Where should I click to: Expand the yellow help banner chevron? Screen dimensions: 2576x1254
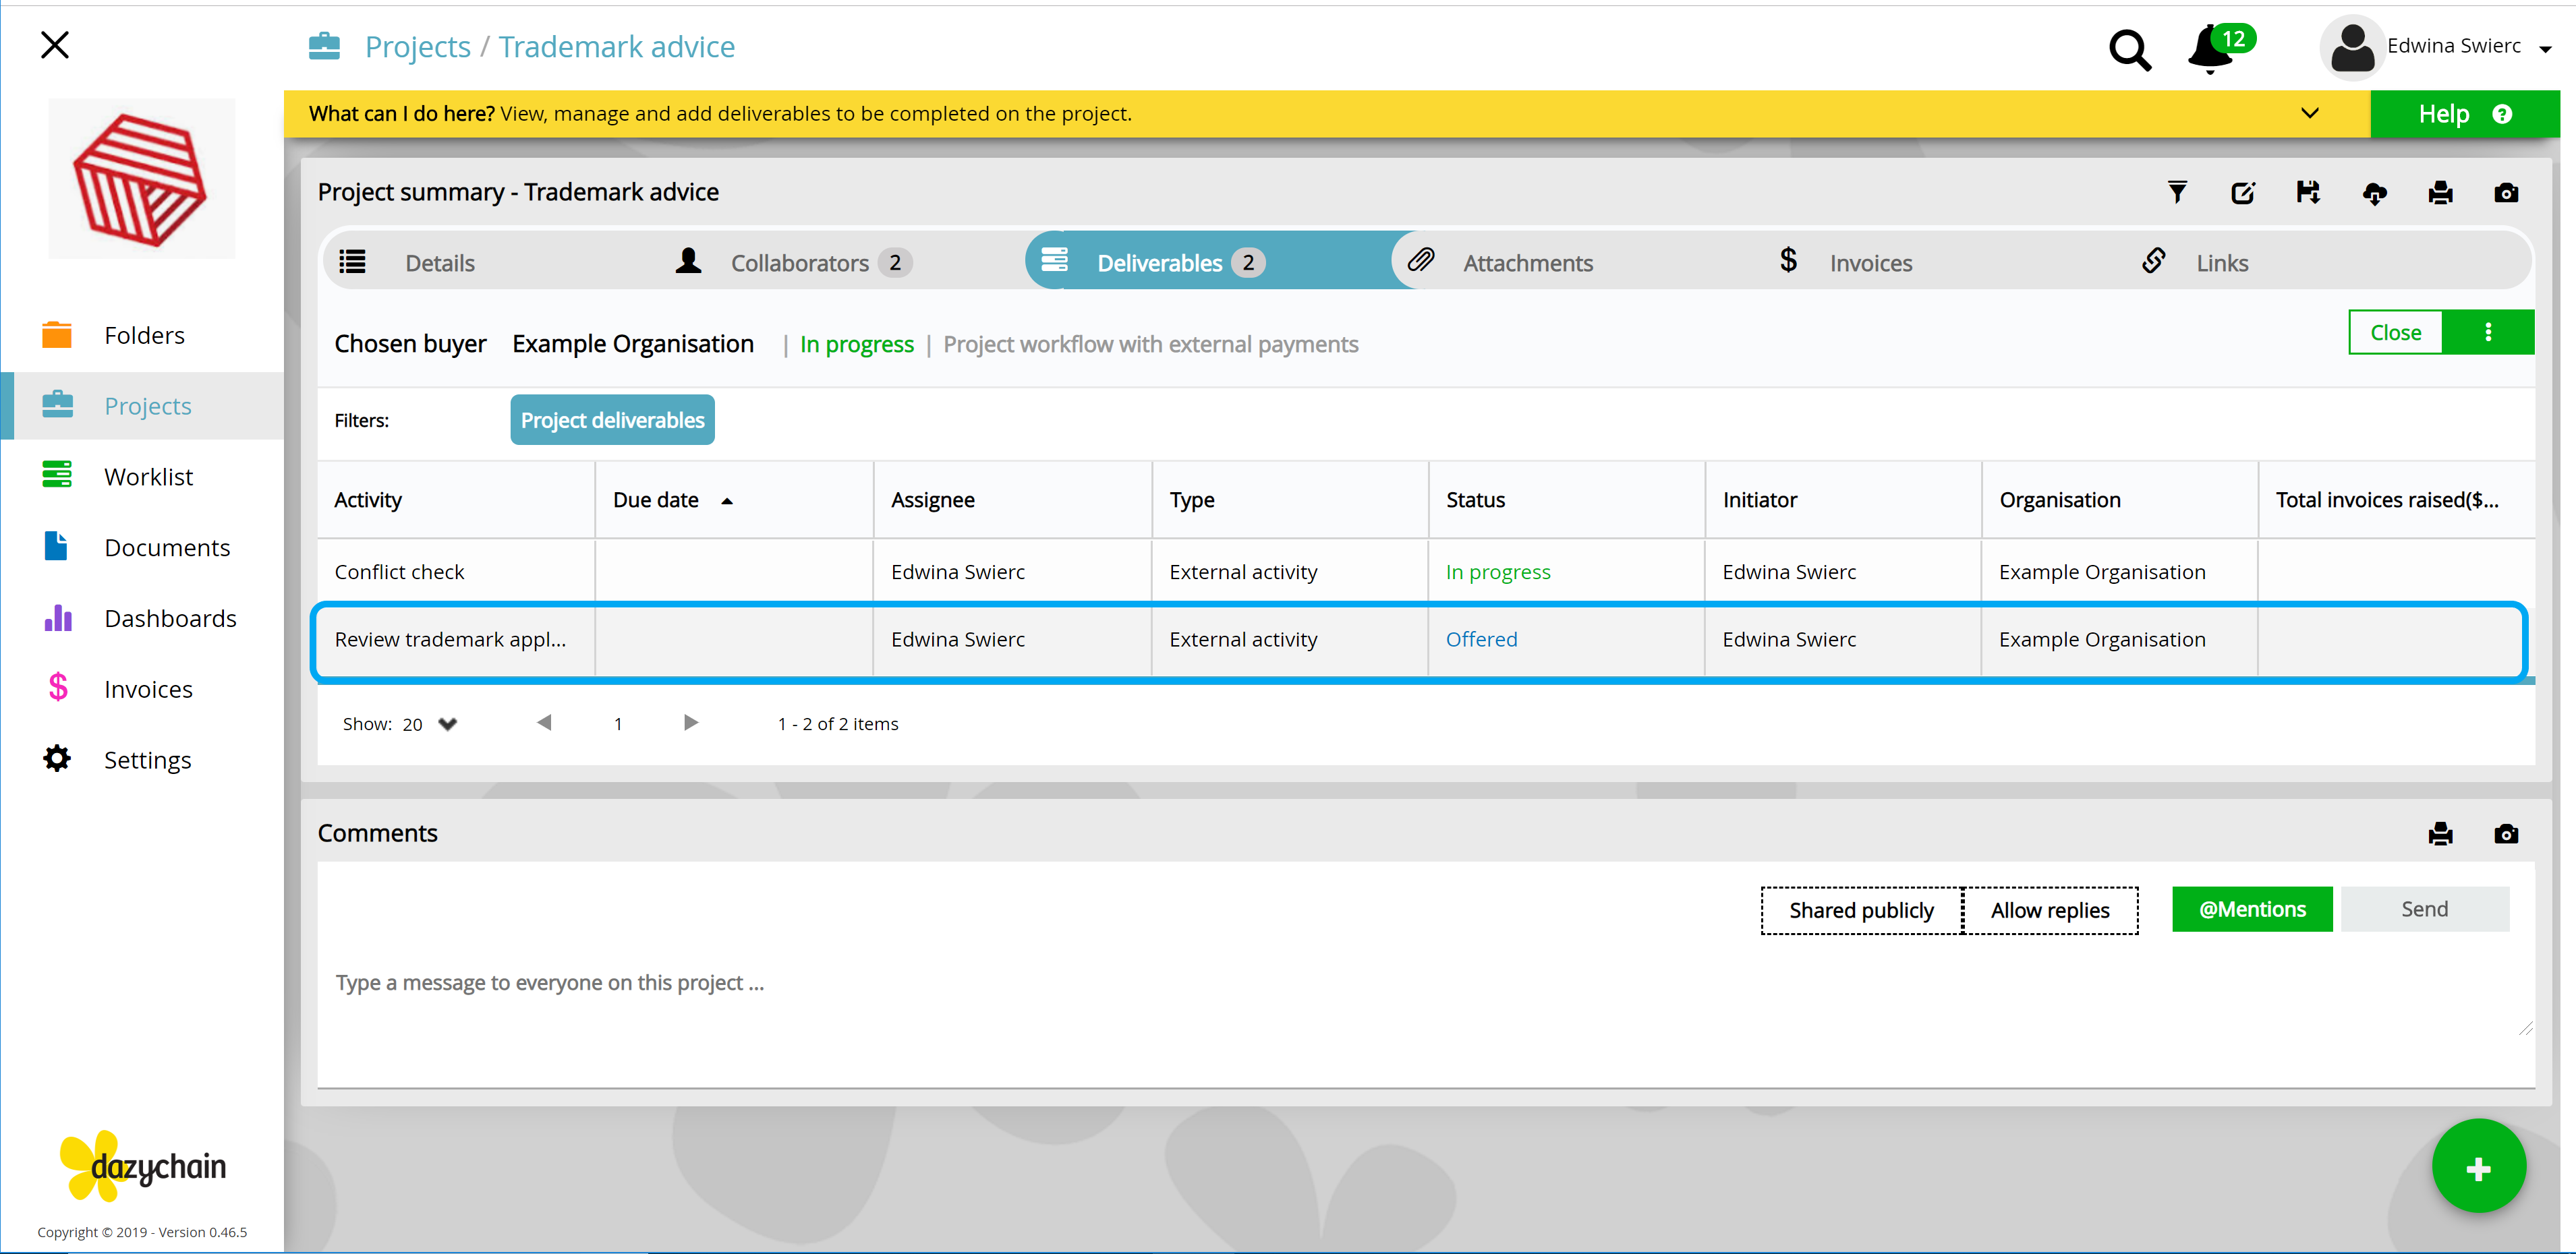[2309, 113]
